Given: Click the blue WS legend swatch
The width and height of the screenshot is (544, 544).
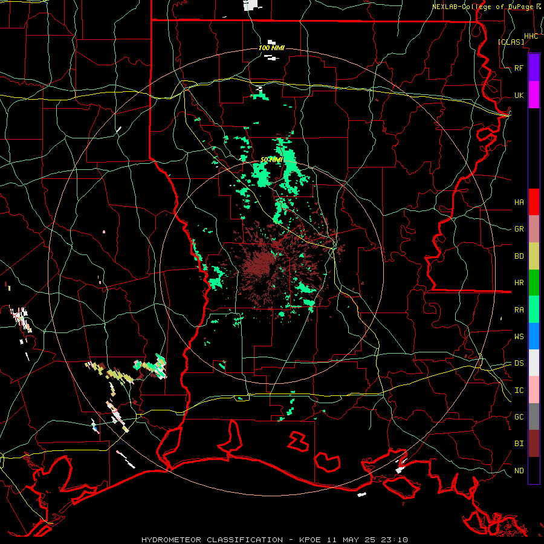Looking at the screenshot, I should (x=534, y=336).
